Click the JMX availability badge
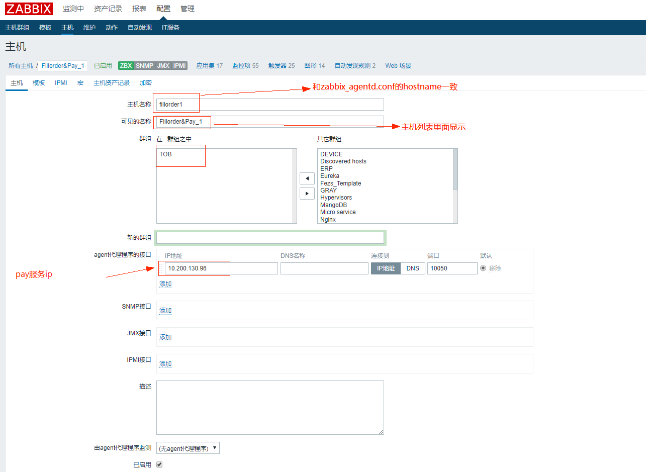This screenshot has width=646, height=472. coord(163,66)
